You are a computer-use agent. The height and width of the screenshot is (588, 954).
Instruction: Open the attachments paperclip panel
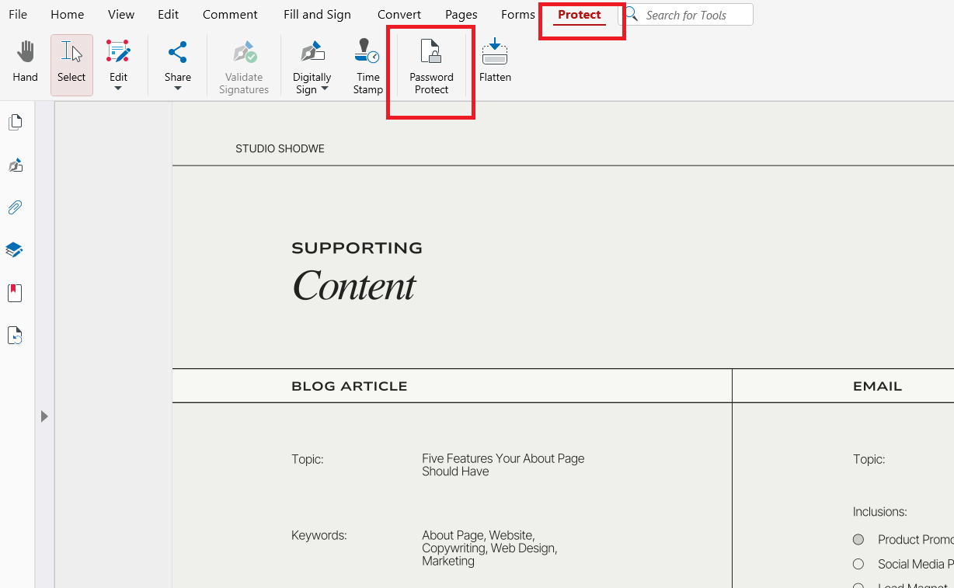(15, 207)
